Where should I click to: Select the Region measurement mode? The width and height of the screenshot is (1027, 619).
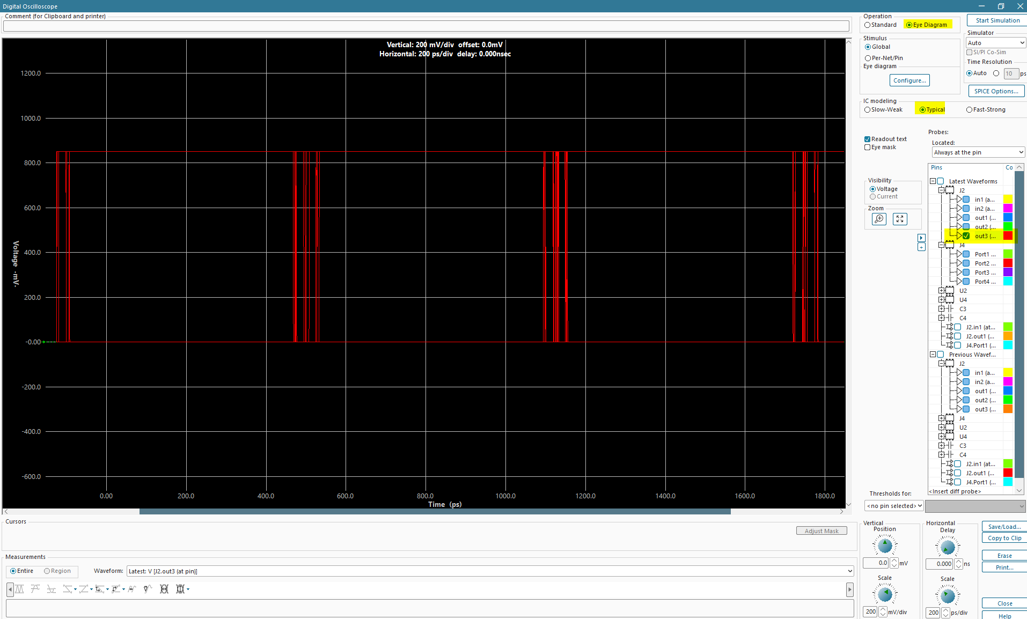(x=47, y=571)
